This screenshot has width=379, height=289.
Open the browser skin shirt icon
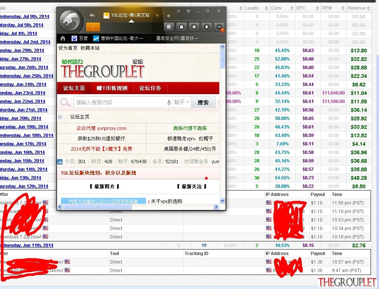click(188, 11)
